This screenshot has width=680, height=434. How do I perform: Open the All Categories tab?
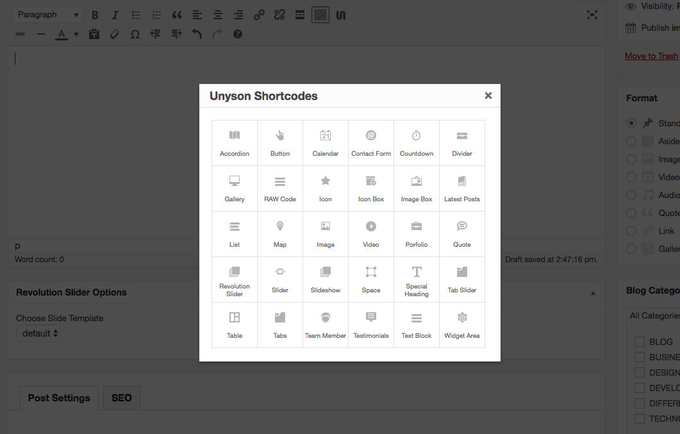654,315
